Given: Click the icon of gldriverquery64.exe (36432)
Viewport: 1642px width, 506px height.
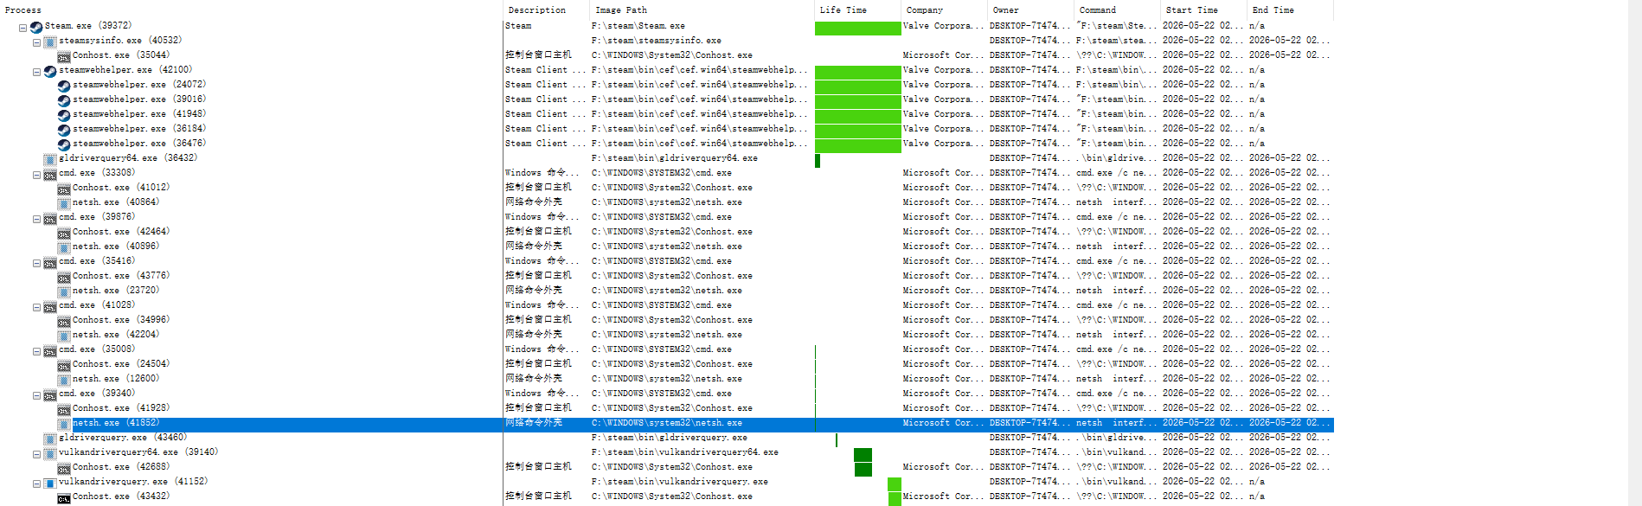Looking at the screenshot, I should click(50, 159).
